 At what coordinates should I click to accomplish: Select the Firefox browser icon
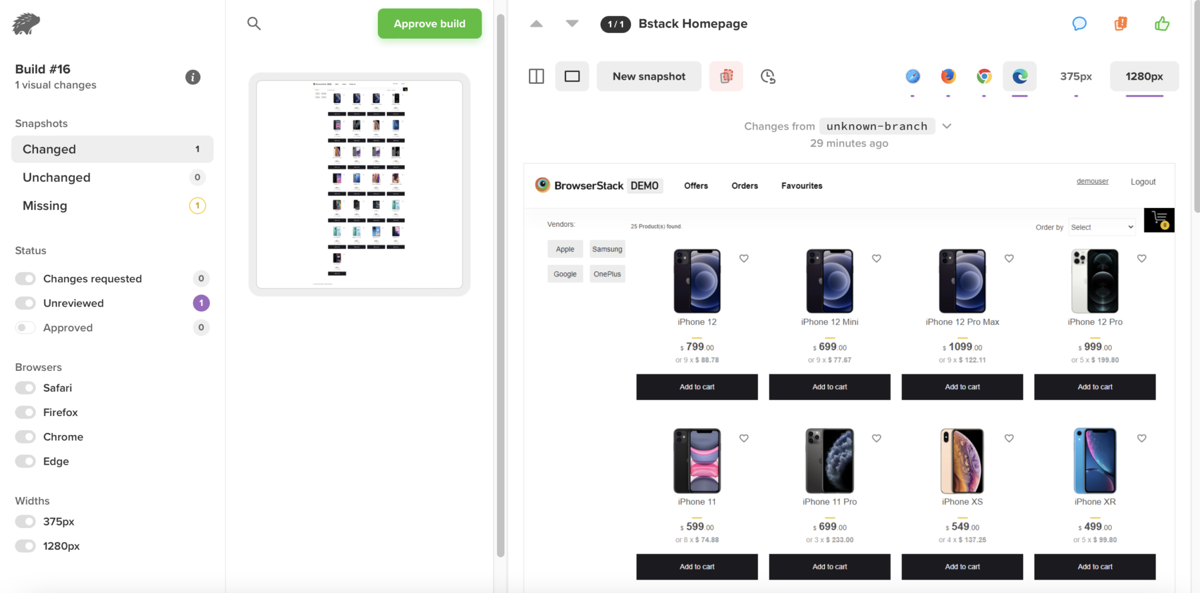(948, 76)
